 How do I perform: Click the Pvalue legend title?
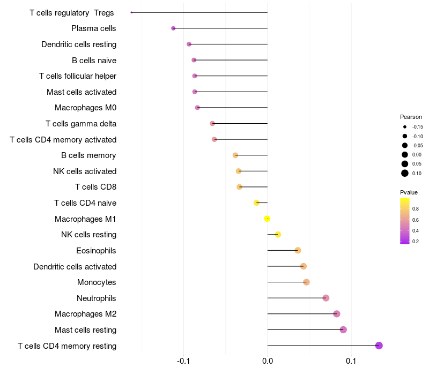point(409,192)
